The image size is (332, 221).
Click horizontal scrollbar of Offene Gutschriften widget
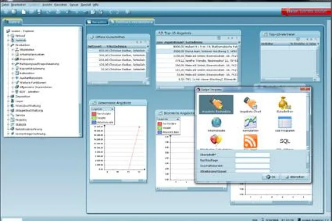point(118,83)
